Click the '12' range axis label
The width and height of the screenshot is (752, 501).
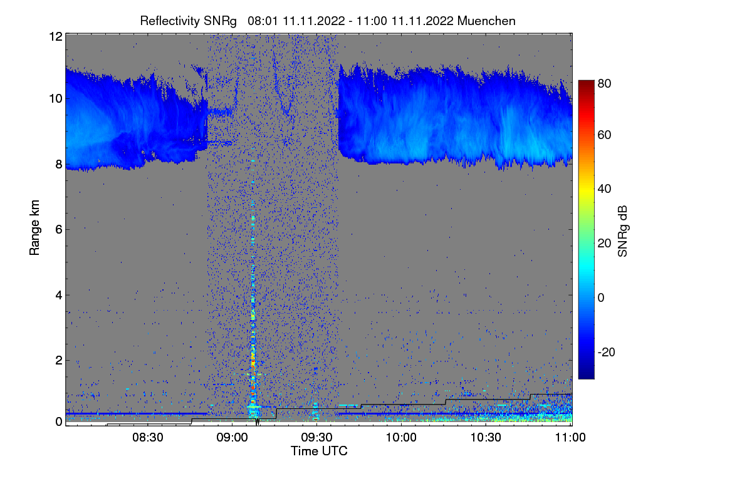[x=55, y=37]
